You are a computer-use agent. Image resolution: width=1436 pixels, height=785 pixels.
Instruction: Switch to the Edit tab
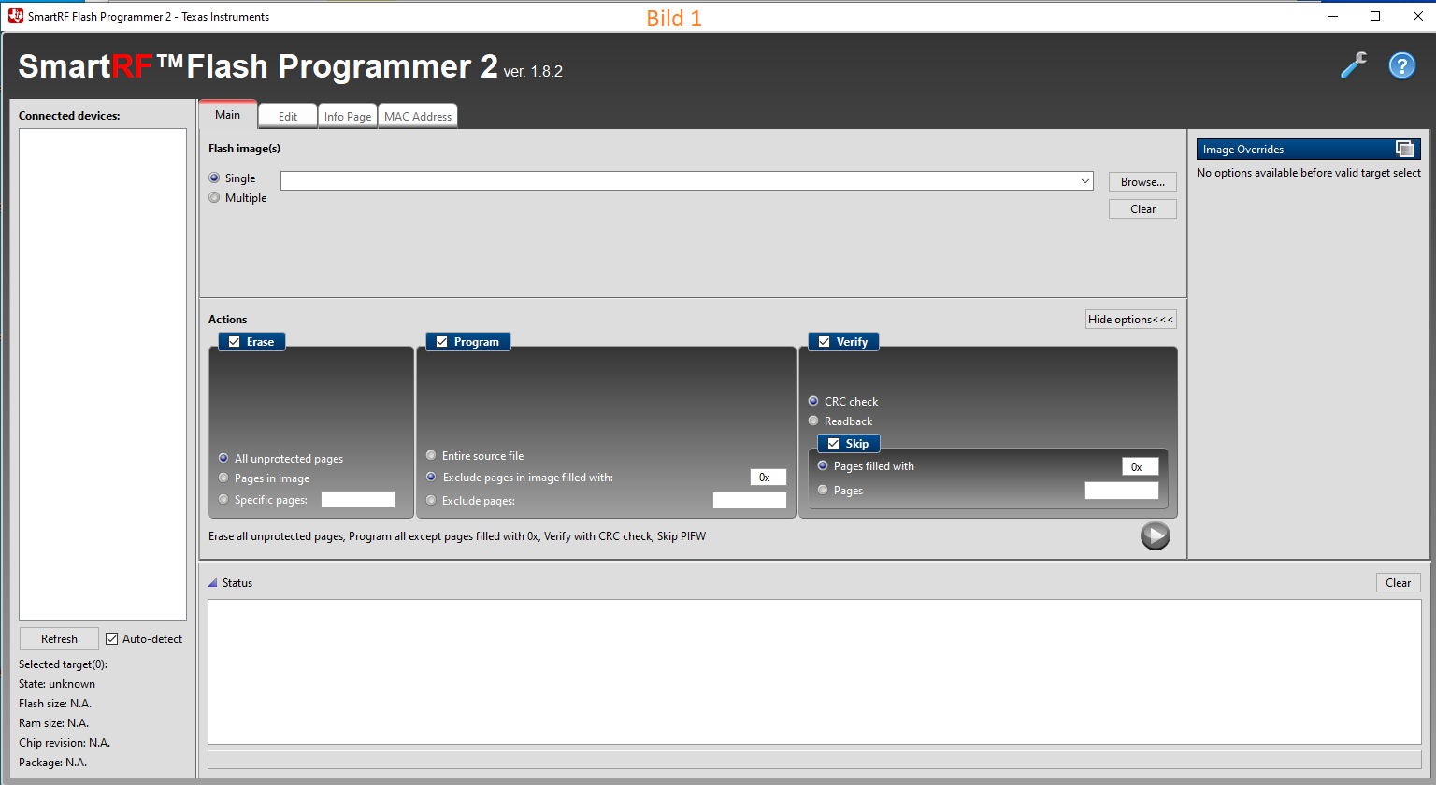[x=288, y=116]
